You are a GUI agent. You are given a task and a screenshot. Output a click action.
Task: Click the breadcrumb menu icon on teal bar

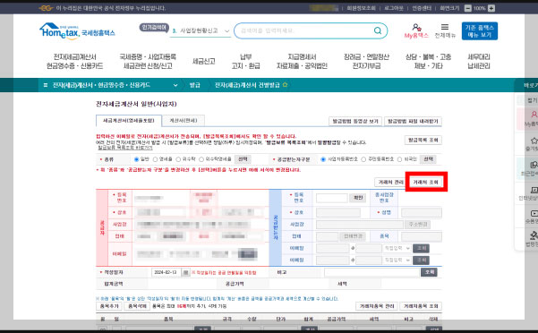pos(46,85)
